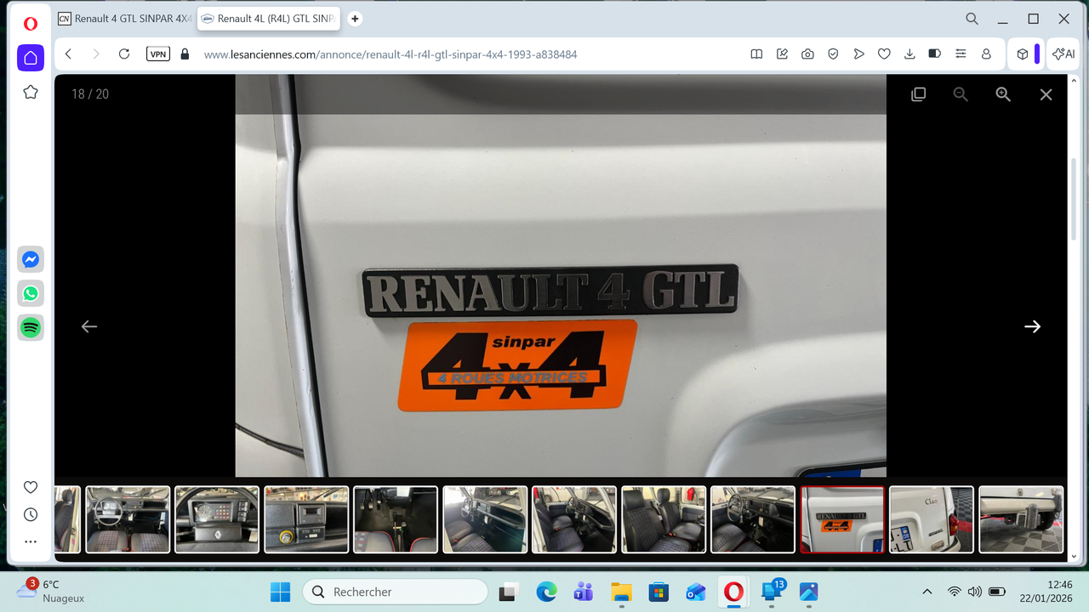The width and height of the screenshot is (1089, 612).
Task: Open the tab search magnifier in title bar
Action: point(972,19)
